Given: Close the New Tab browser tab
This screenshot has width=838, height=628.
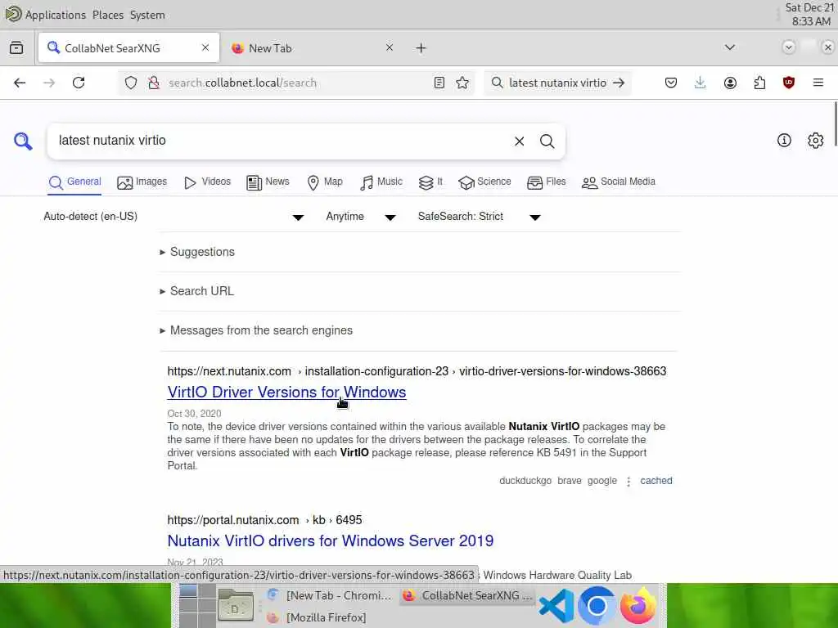Looking at the screenshot, I should [390, 47].
